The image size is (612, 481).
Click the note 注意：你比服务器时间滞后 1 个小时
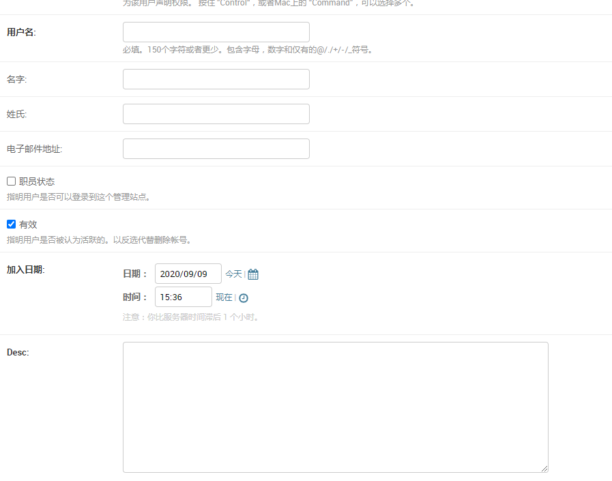(190, 317)
